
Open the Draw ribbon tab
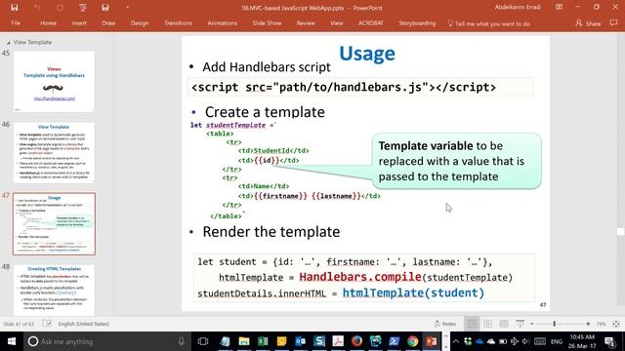[108, 23]
